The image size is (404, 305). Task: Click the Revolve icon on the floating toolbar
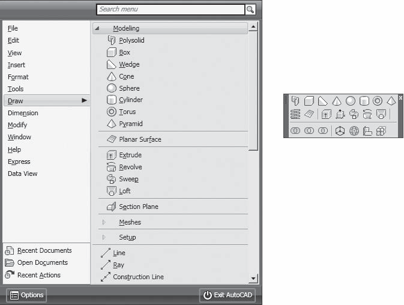pyautogui.click(x=367, y=114)
